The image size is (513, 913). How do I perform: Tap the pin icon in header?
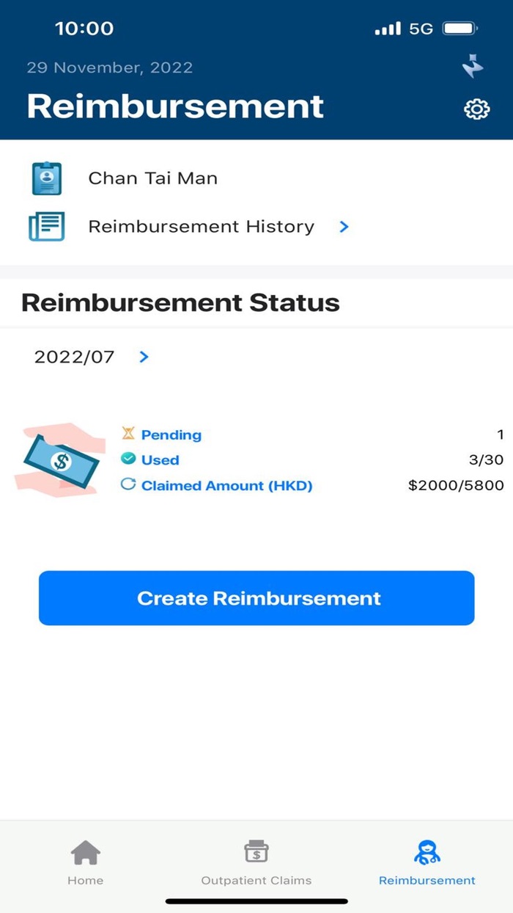[473, 68]
